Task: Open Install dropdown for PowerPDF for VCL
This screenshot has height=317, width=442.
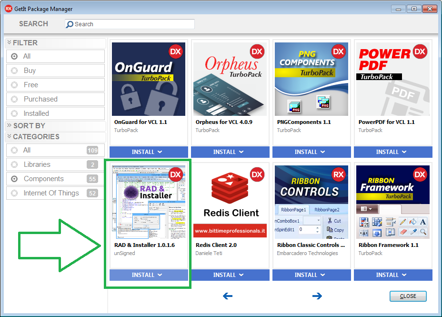Action: point(393,152)
